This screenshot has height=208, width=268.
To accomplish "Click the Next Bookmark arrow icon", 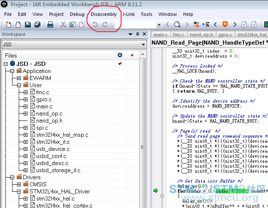I will (235, 25).
